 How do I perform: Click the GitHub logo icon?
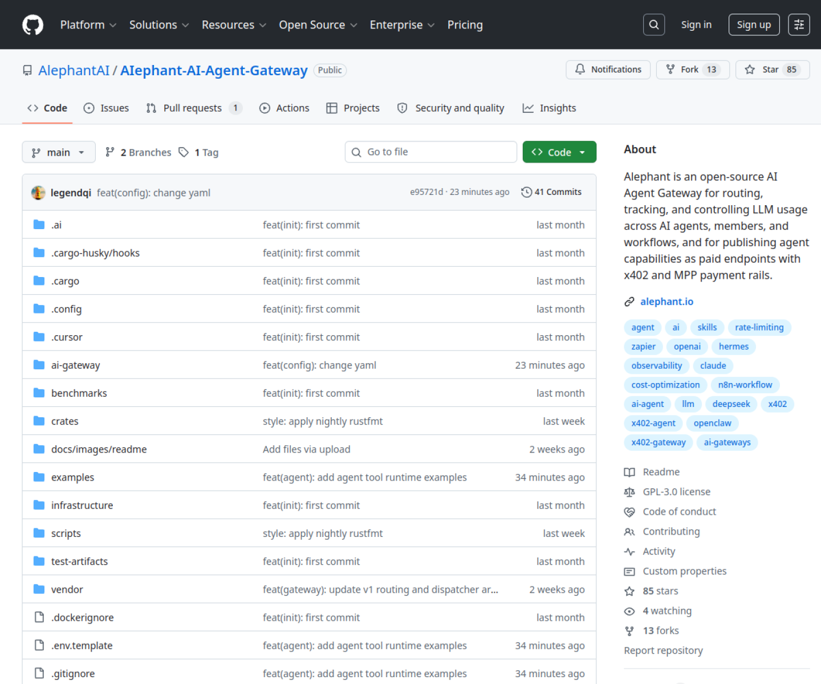click(x=32, y=25)
